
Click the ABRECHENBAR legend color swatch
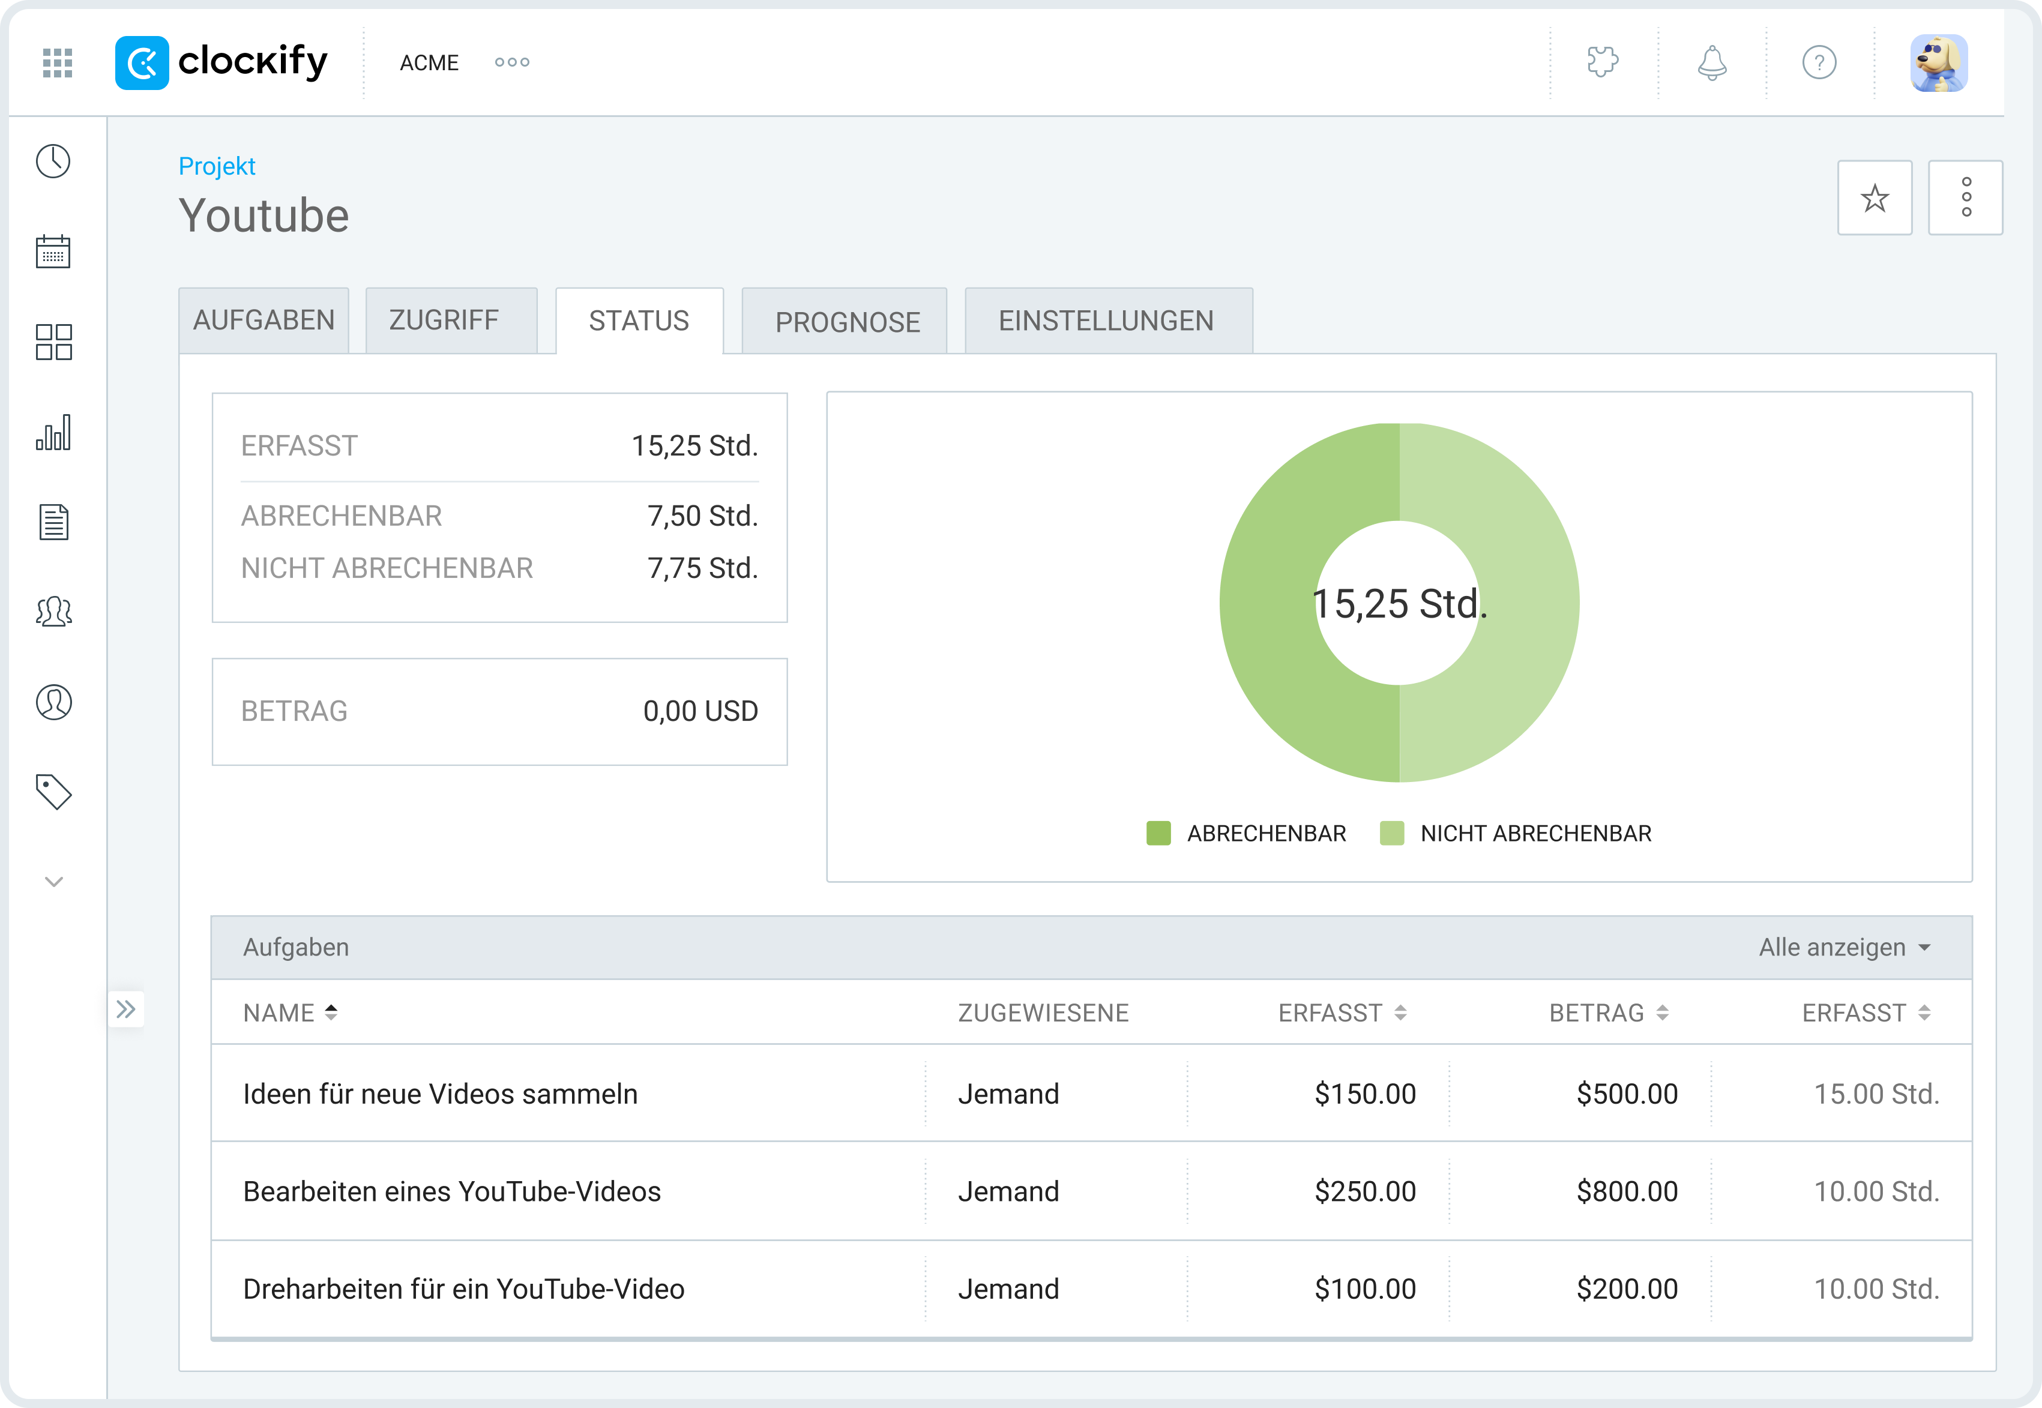1158,834
